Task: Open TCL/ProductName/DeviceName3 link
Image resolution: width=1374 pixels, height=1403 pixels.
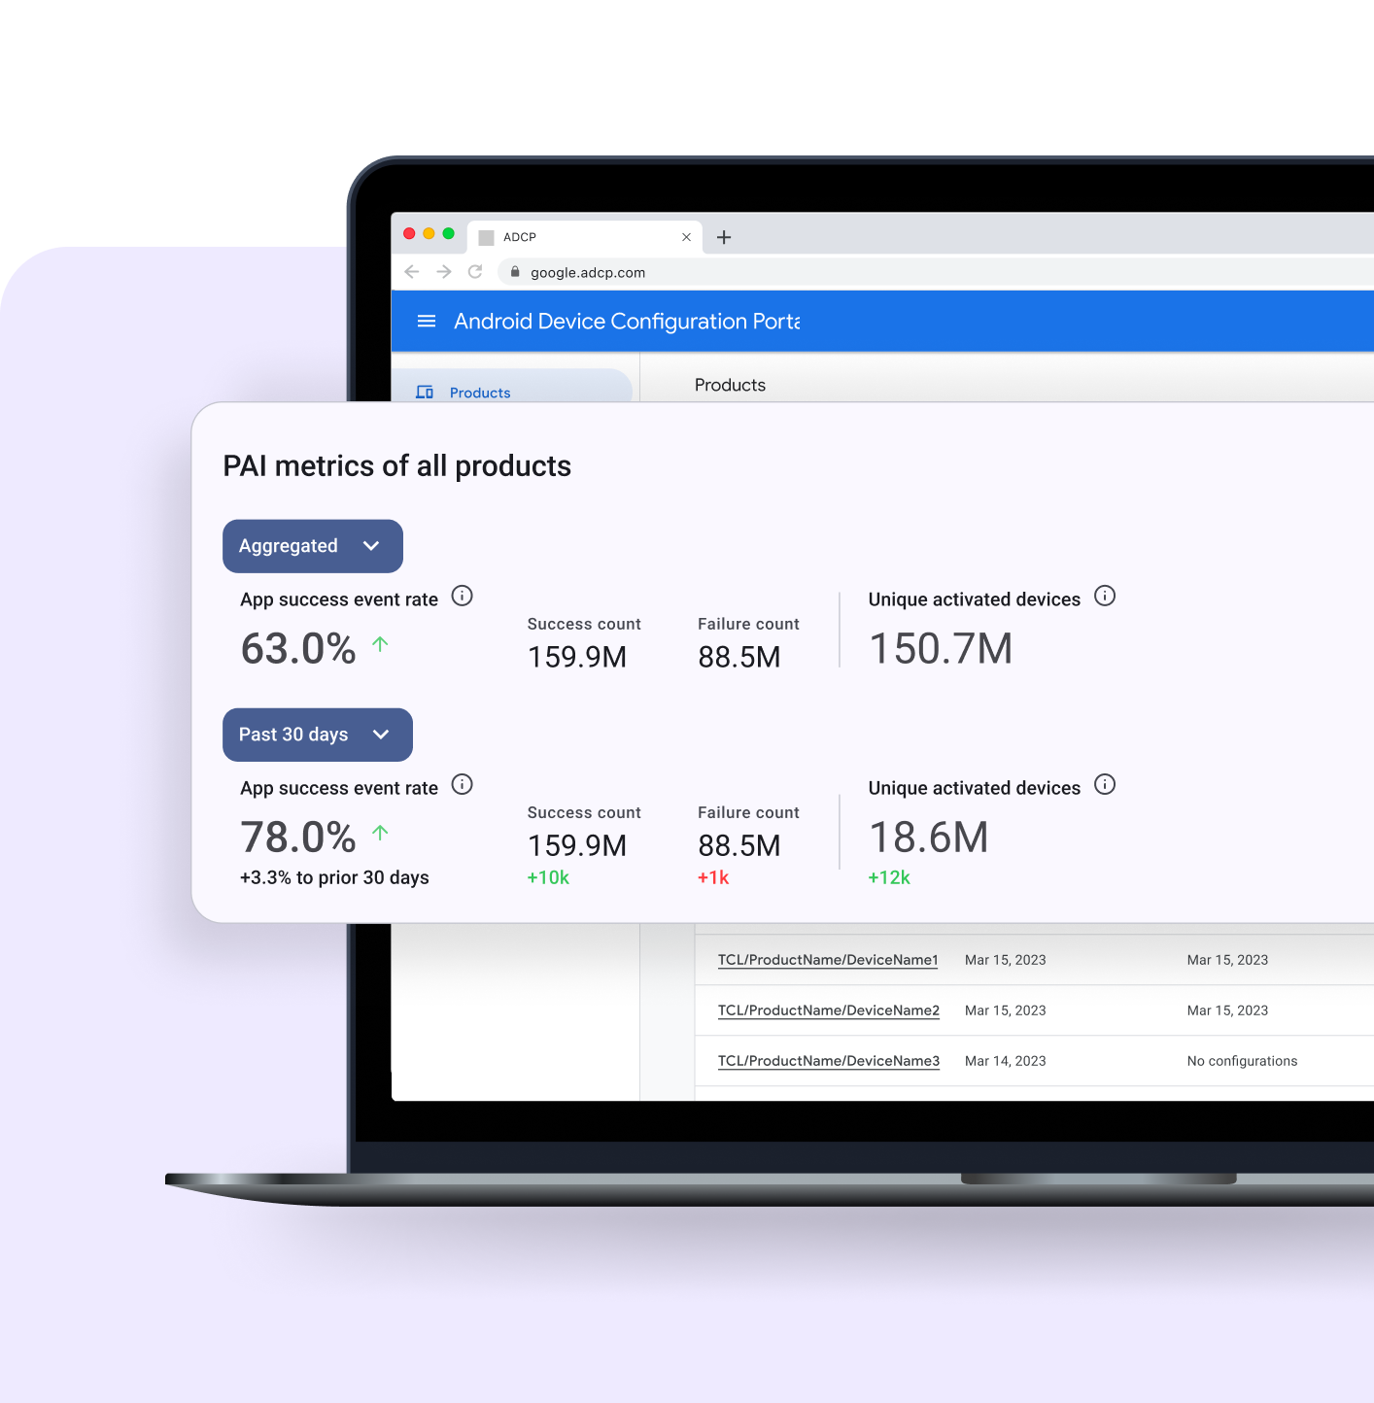Action: (x=829, y=1061)
